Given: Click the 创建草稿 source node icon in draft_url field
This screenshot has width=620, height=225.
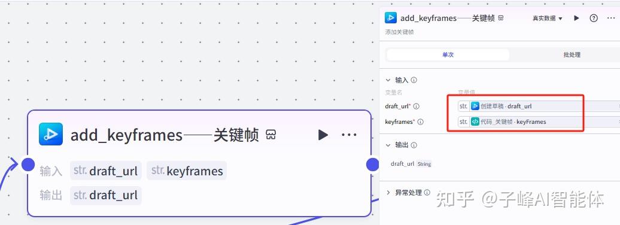Looking at the screenshot, I should (x=475, y=106).
